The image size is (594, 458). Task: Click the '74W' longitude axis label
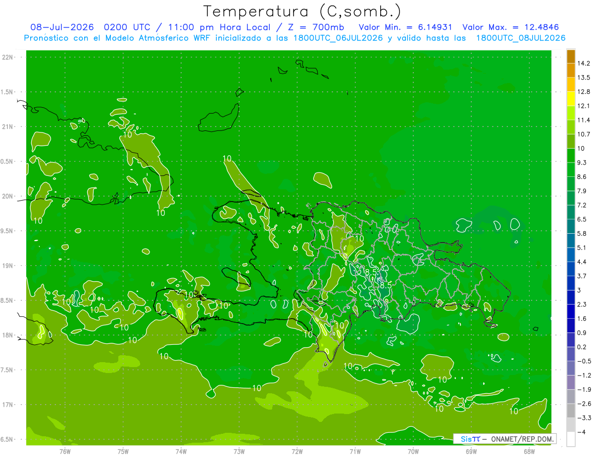(x=181, y=451)
